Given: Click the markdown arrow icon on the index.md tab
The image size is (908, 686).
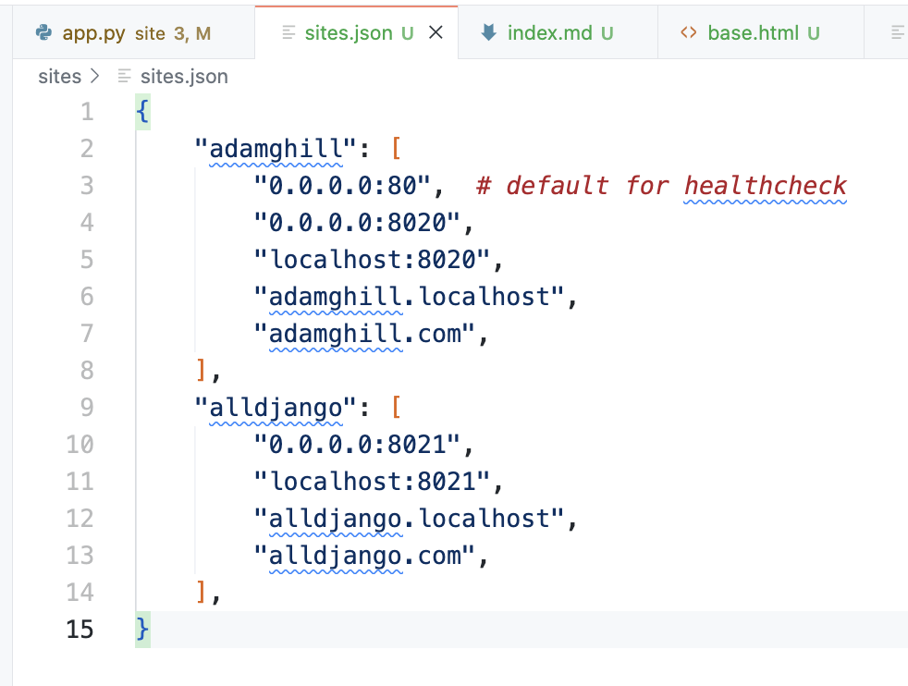Looking at the screenshot, I should coord(489,33).
